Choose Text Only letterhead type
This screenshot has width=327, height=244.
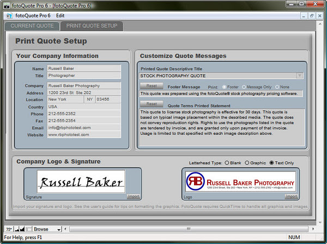pos(271,163)
